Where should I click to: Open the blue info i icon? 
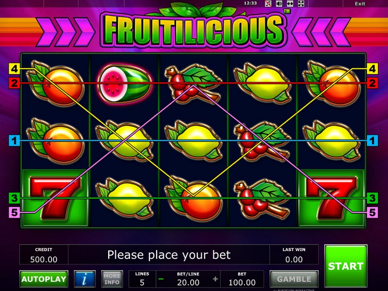pos(84,279)
